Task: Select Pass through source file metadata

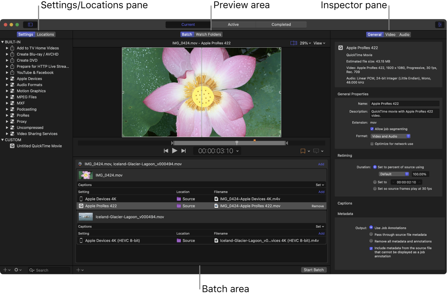Action: 371,235
